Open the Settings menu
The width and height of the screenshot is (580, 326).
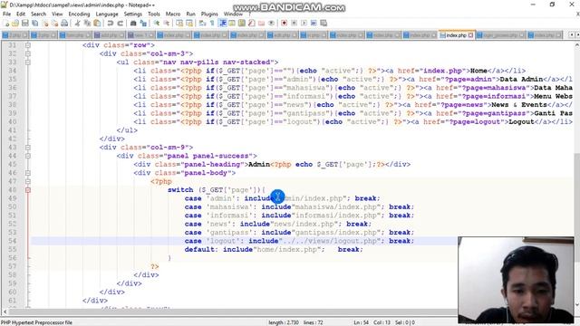tap(133, 14)
